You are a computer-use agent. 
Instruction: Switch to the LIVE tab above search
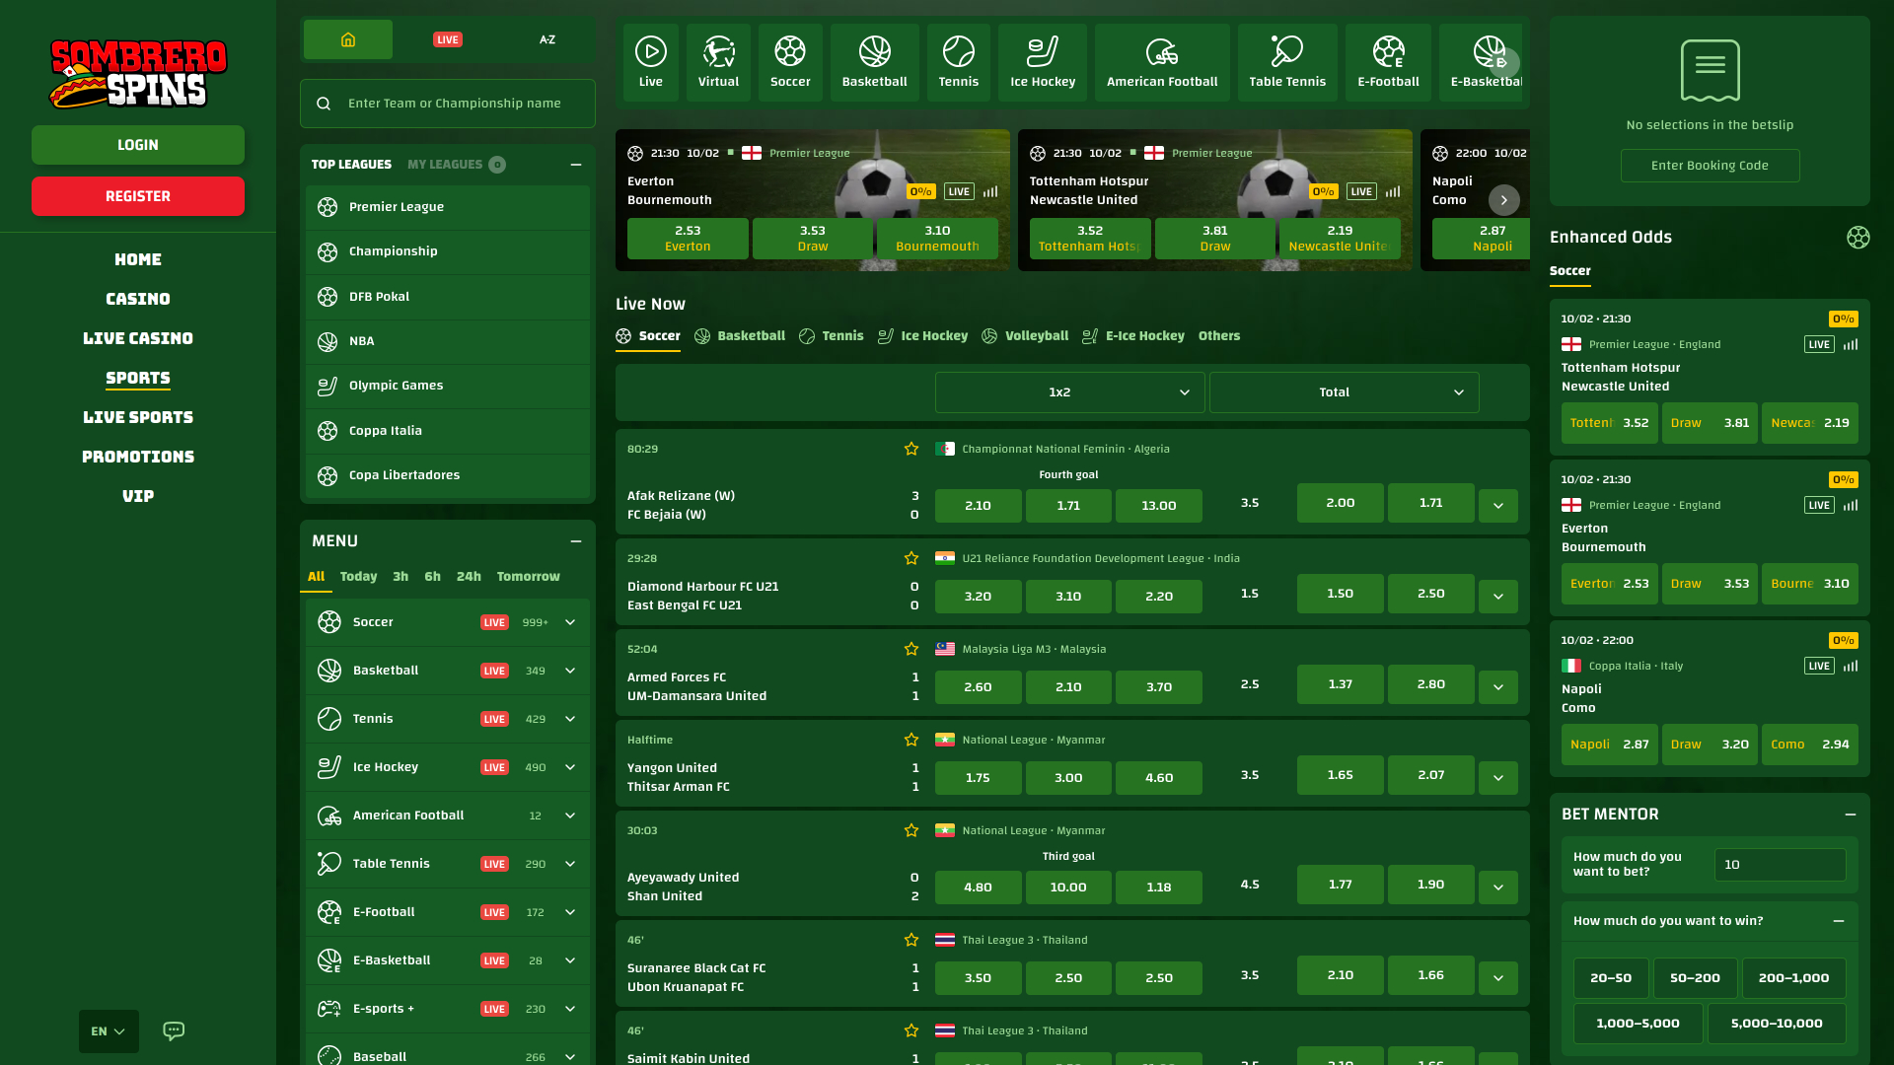point(448,39)
